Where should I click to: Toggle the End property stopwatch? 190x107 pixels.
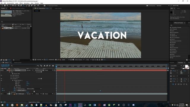tap(16, 84)
